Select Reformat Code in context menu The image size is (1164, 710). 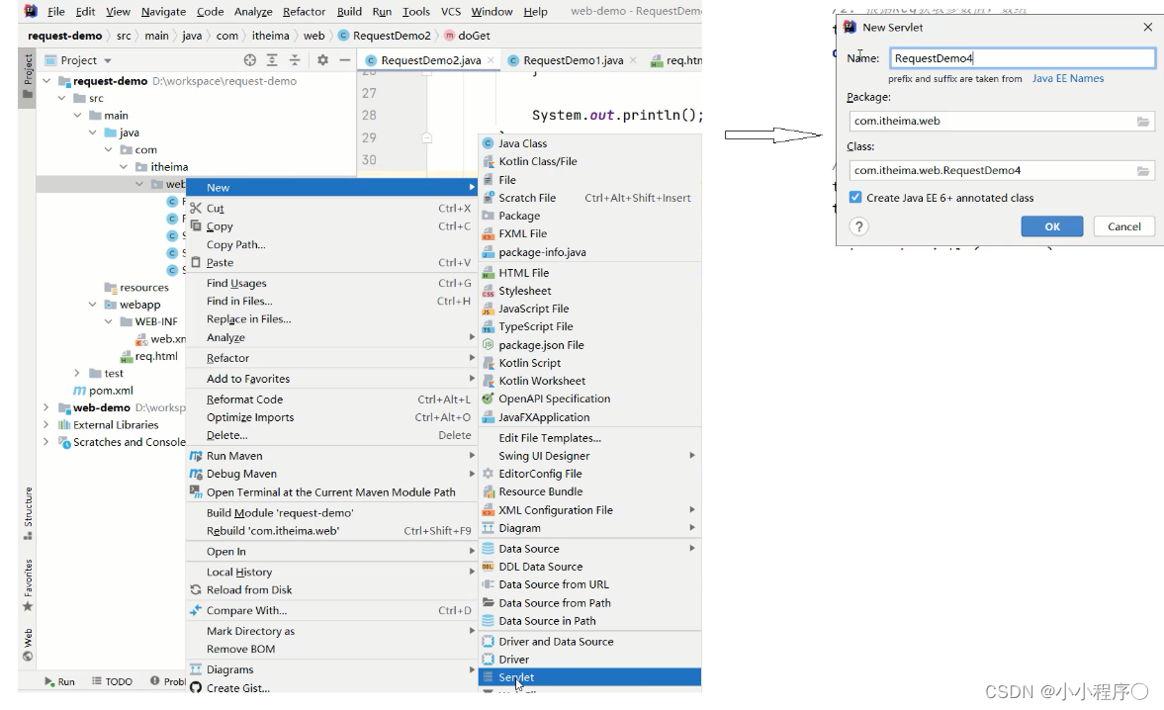331,399
